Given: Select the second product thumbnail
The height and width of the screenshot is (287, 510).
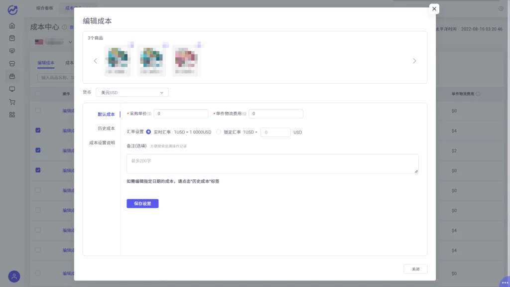Looking at the screenshot, I should [151, 60].
